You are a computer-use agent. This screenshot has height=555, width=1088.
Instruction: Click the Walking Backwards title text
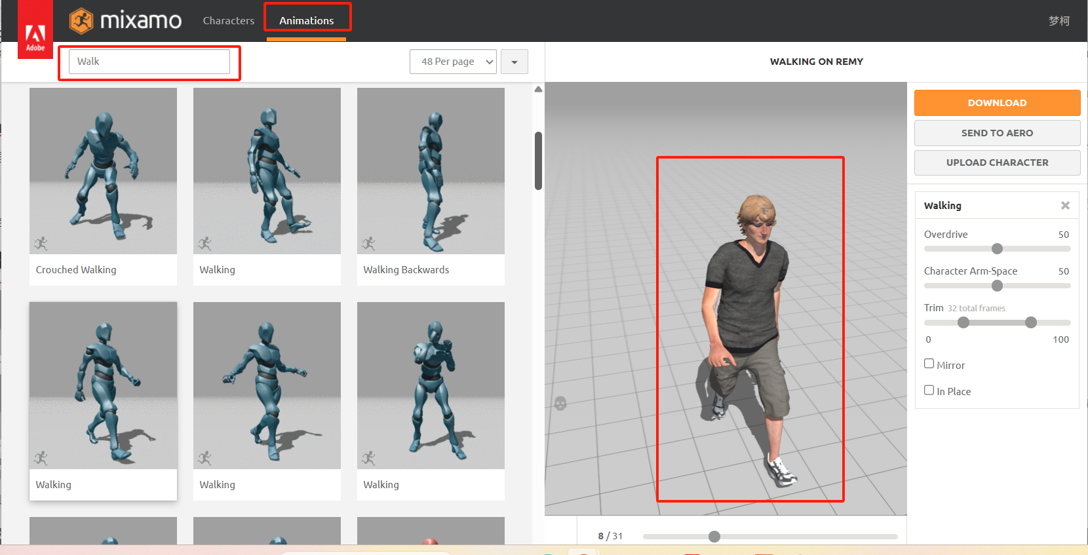click(x=406, y=270)
